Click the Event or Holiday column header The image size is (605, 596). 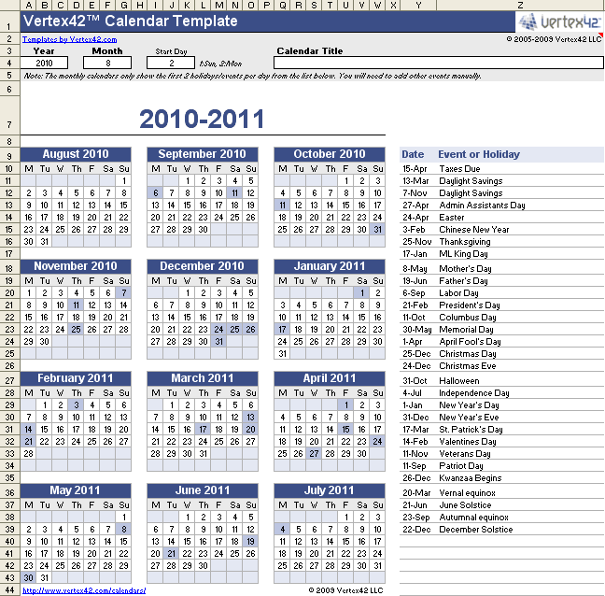479,154
